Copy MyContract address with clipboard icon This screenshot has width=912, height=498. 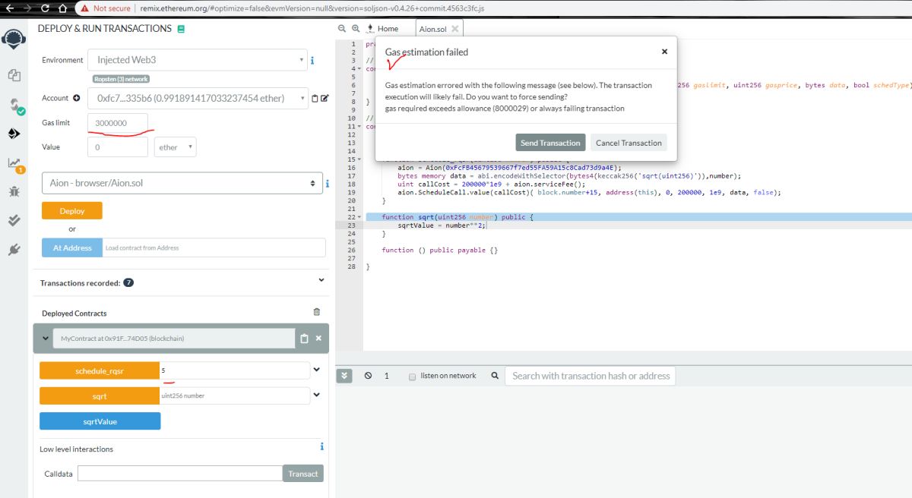tap(304, 339)
